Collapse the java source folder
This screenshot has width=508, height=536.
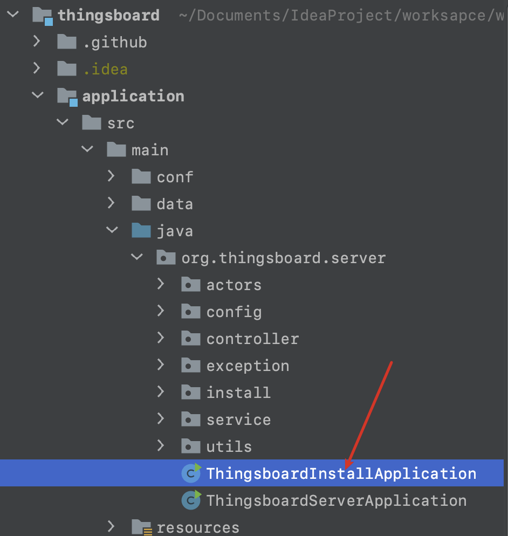pos(112,229)
